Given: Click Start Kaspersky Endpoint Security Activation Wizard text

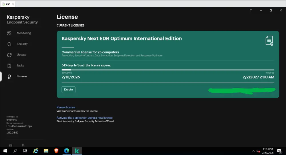Looking at the screenshot, I should click(x=85, y=121).
